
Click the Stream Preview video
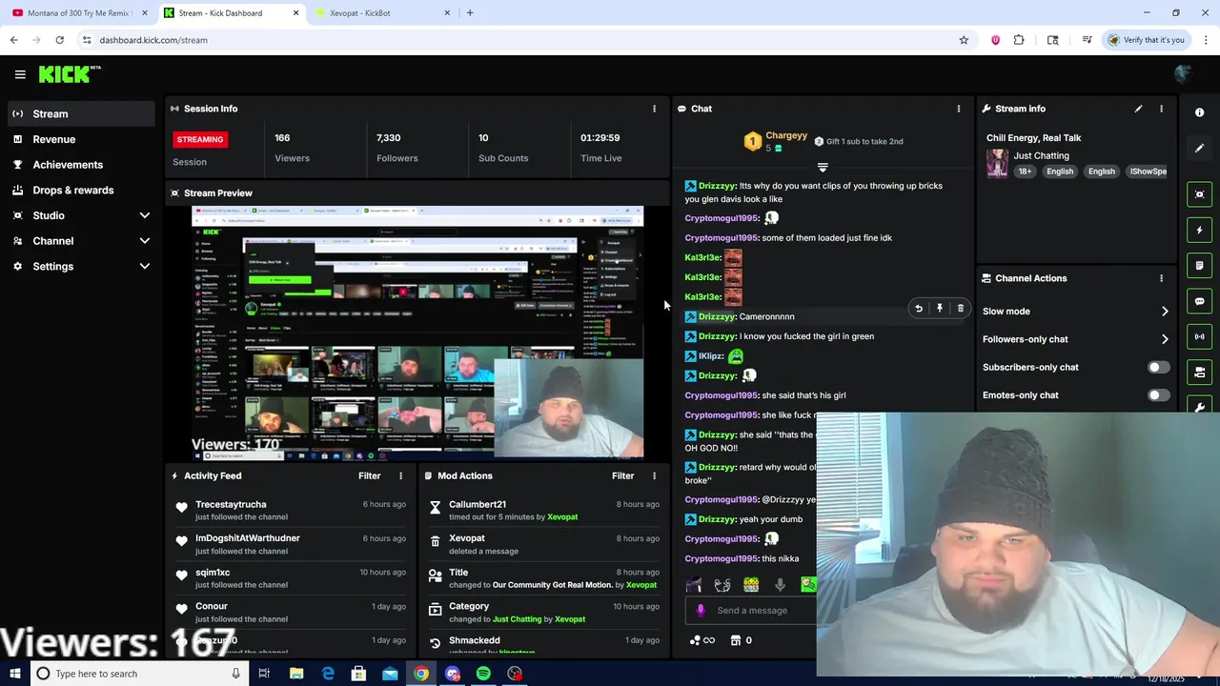[x=417, y=333]
